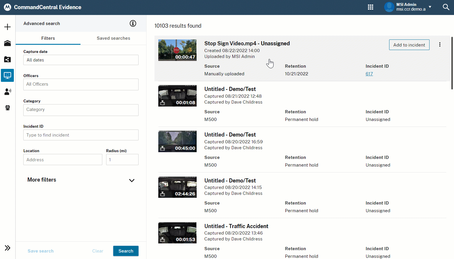Open the Capture date All dates dropdown
Image resolution: width=454 pixels, height=259 pixels.
tap(81, 60)
